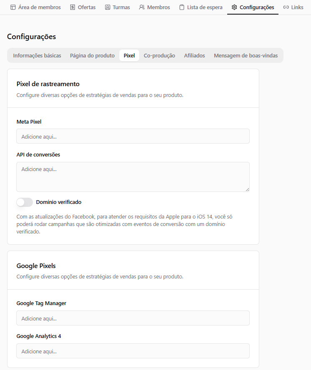Click the Área de membros layout icon

click(13, 7)
